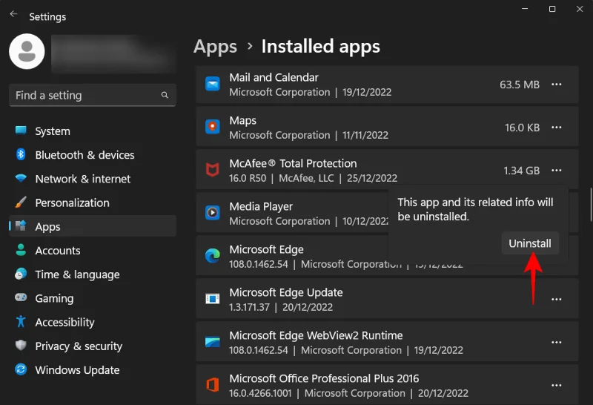Click the search magnifier in Find a setting
This screenshot has height=405, width=593.
pyautogui.click(x=165, y=95)
